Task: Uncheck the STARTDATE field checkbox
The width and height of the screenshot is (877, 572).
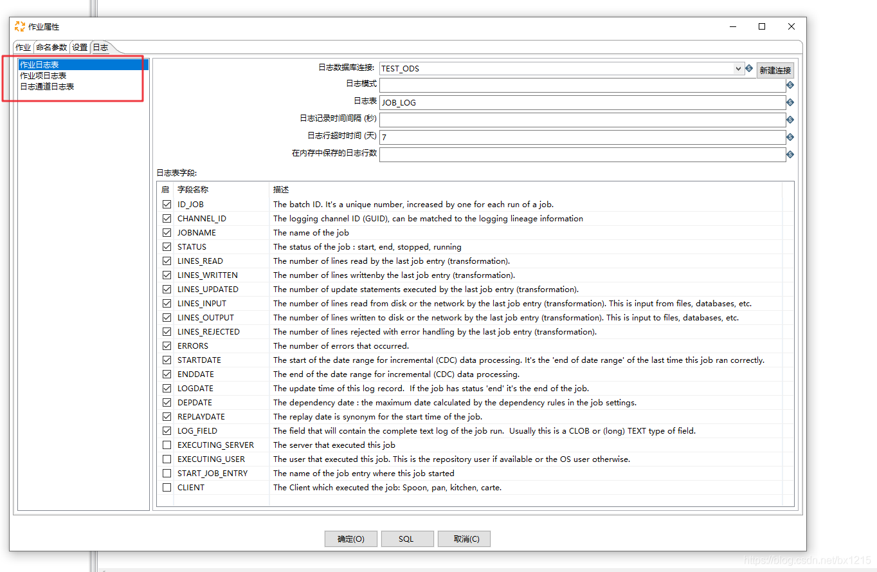Action: pos(167,360)
